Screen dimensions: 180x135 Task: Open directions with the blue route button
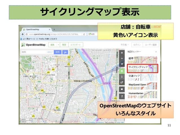point(65,52)
